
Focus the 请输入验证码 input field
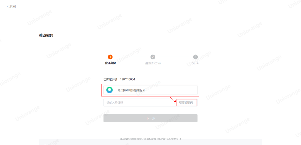point(140,102)
